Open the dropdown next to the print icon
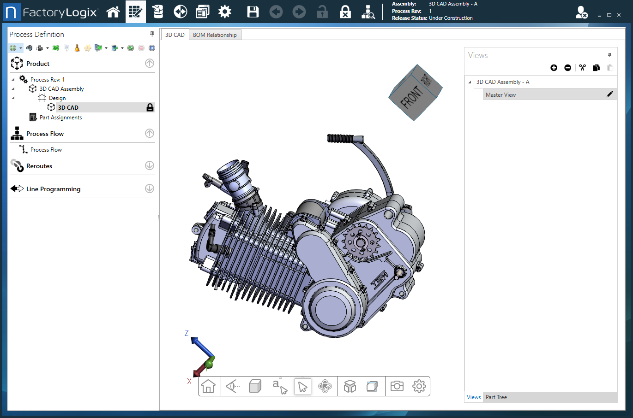 click(48, 47)
